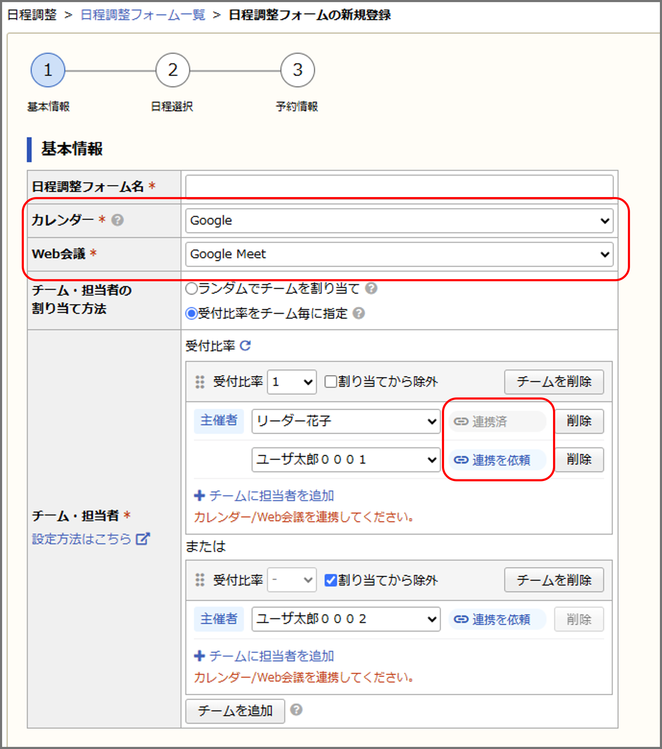Click link icon in リーダー花子 連携済 badge
Viewport: 662px width, 749px height.
coord(461,421)
